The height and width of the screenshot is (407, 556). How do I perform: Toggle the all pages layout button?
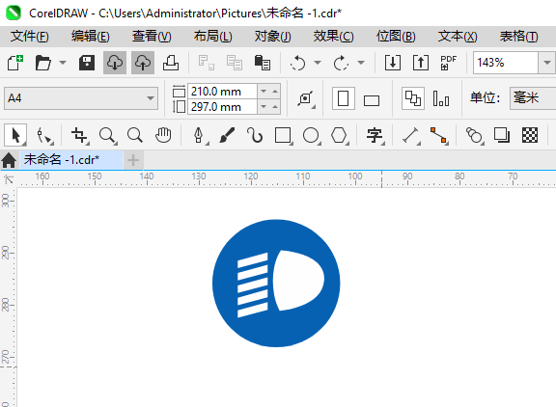tap(413, 98)
